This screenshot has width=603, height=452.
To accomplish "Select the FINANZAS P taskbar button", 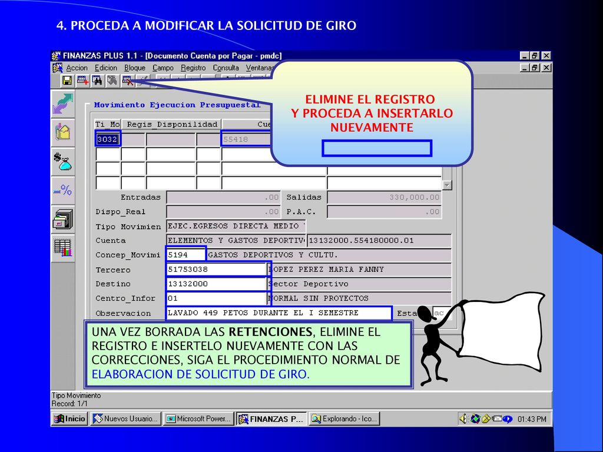I will coord(271,418).
